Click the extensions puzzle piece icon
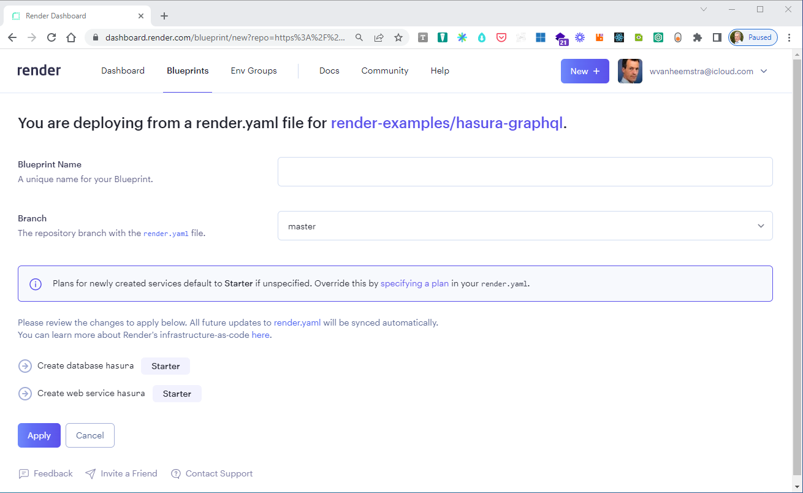Image resolution: width=803 pixels, height=493 pixels. pyautogui.click(x=698, y=37)
